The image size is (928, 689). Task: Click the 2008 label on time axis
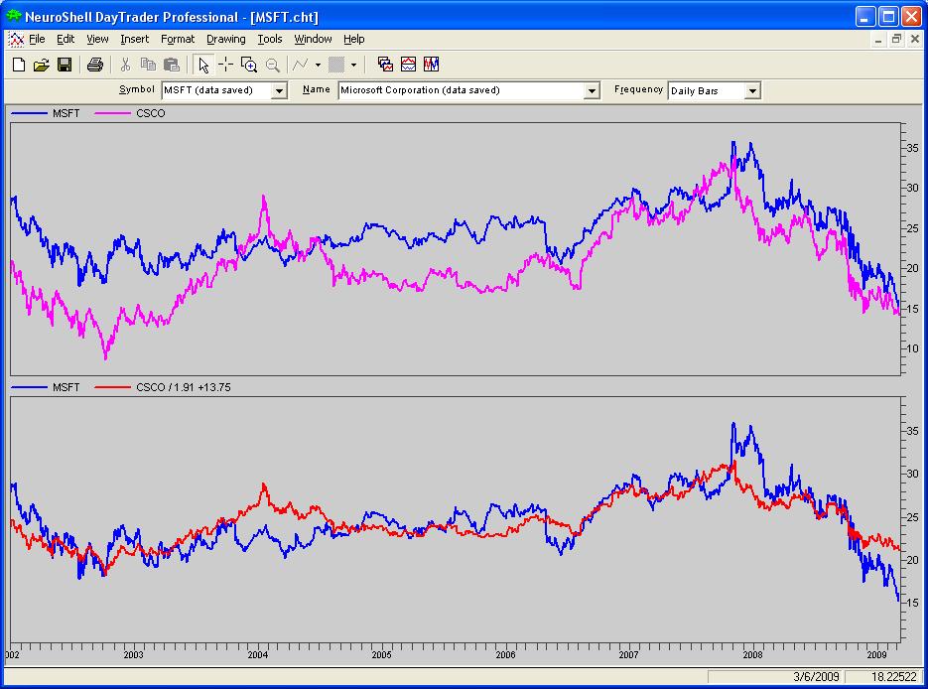pyautogui.click(x=752, y=654)
